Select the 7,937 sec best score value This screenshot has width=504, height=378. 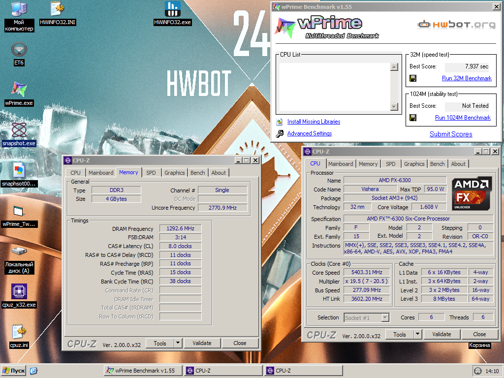467,66
